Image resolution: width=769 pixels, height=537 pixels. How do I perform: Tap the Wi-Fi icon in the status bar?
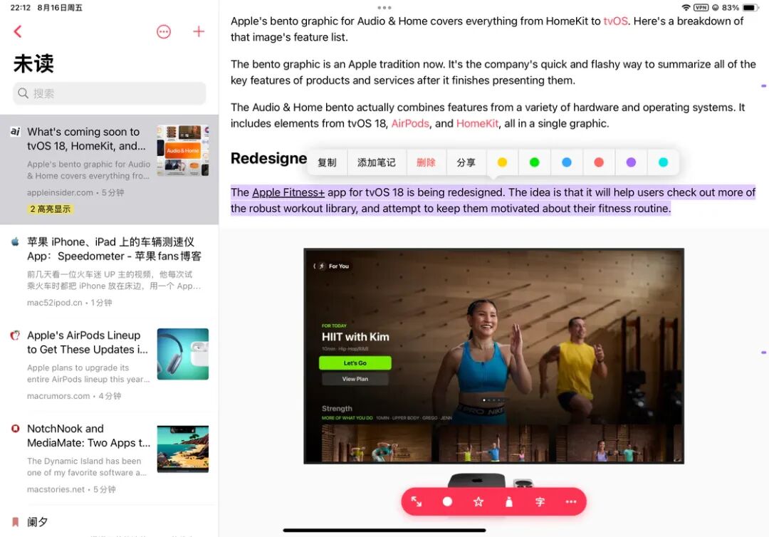(x=686, y=7)
